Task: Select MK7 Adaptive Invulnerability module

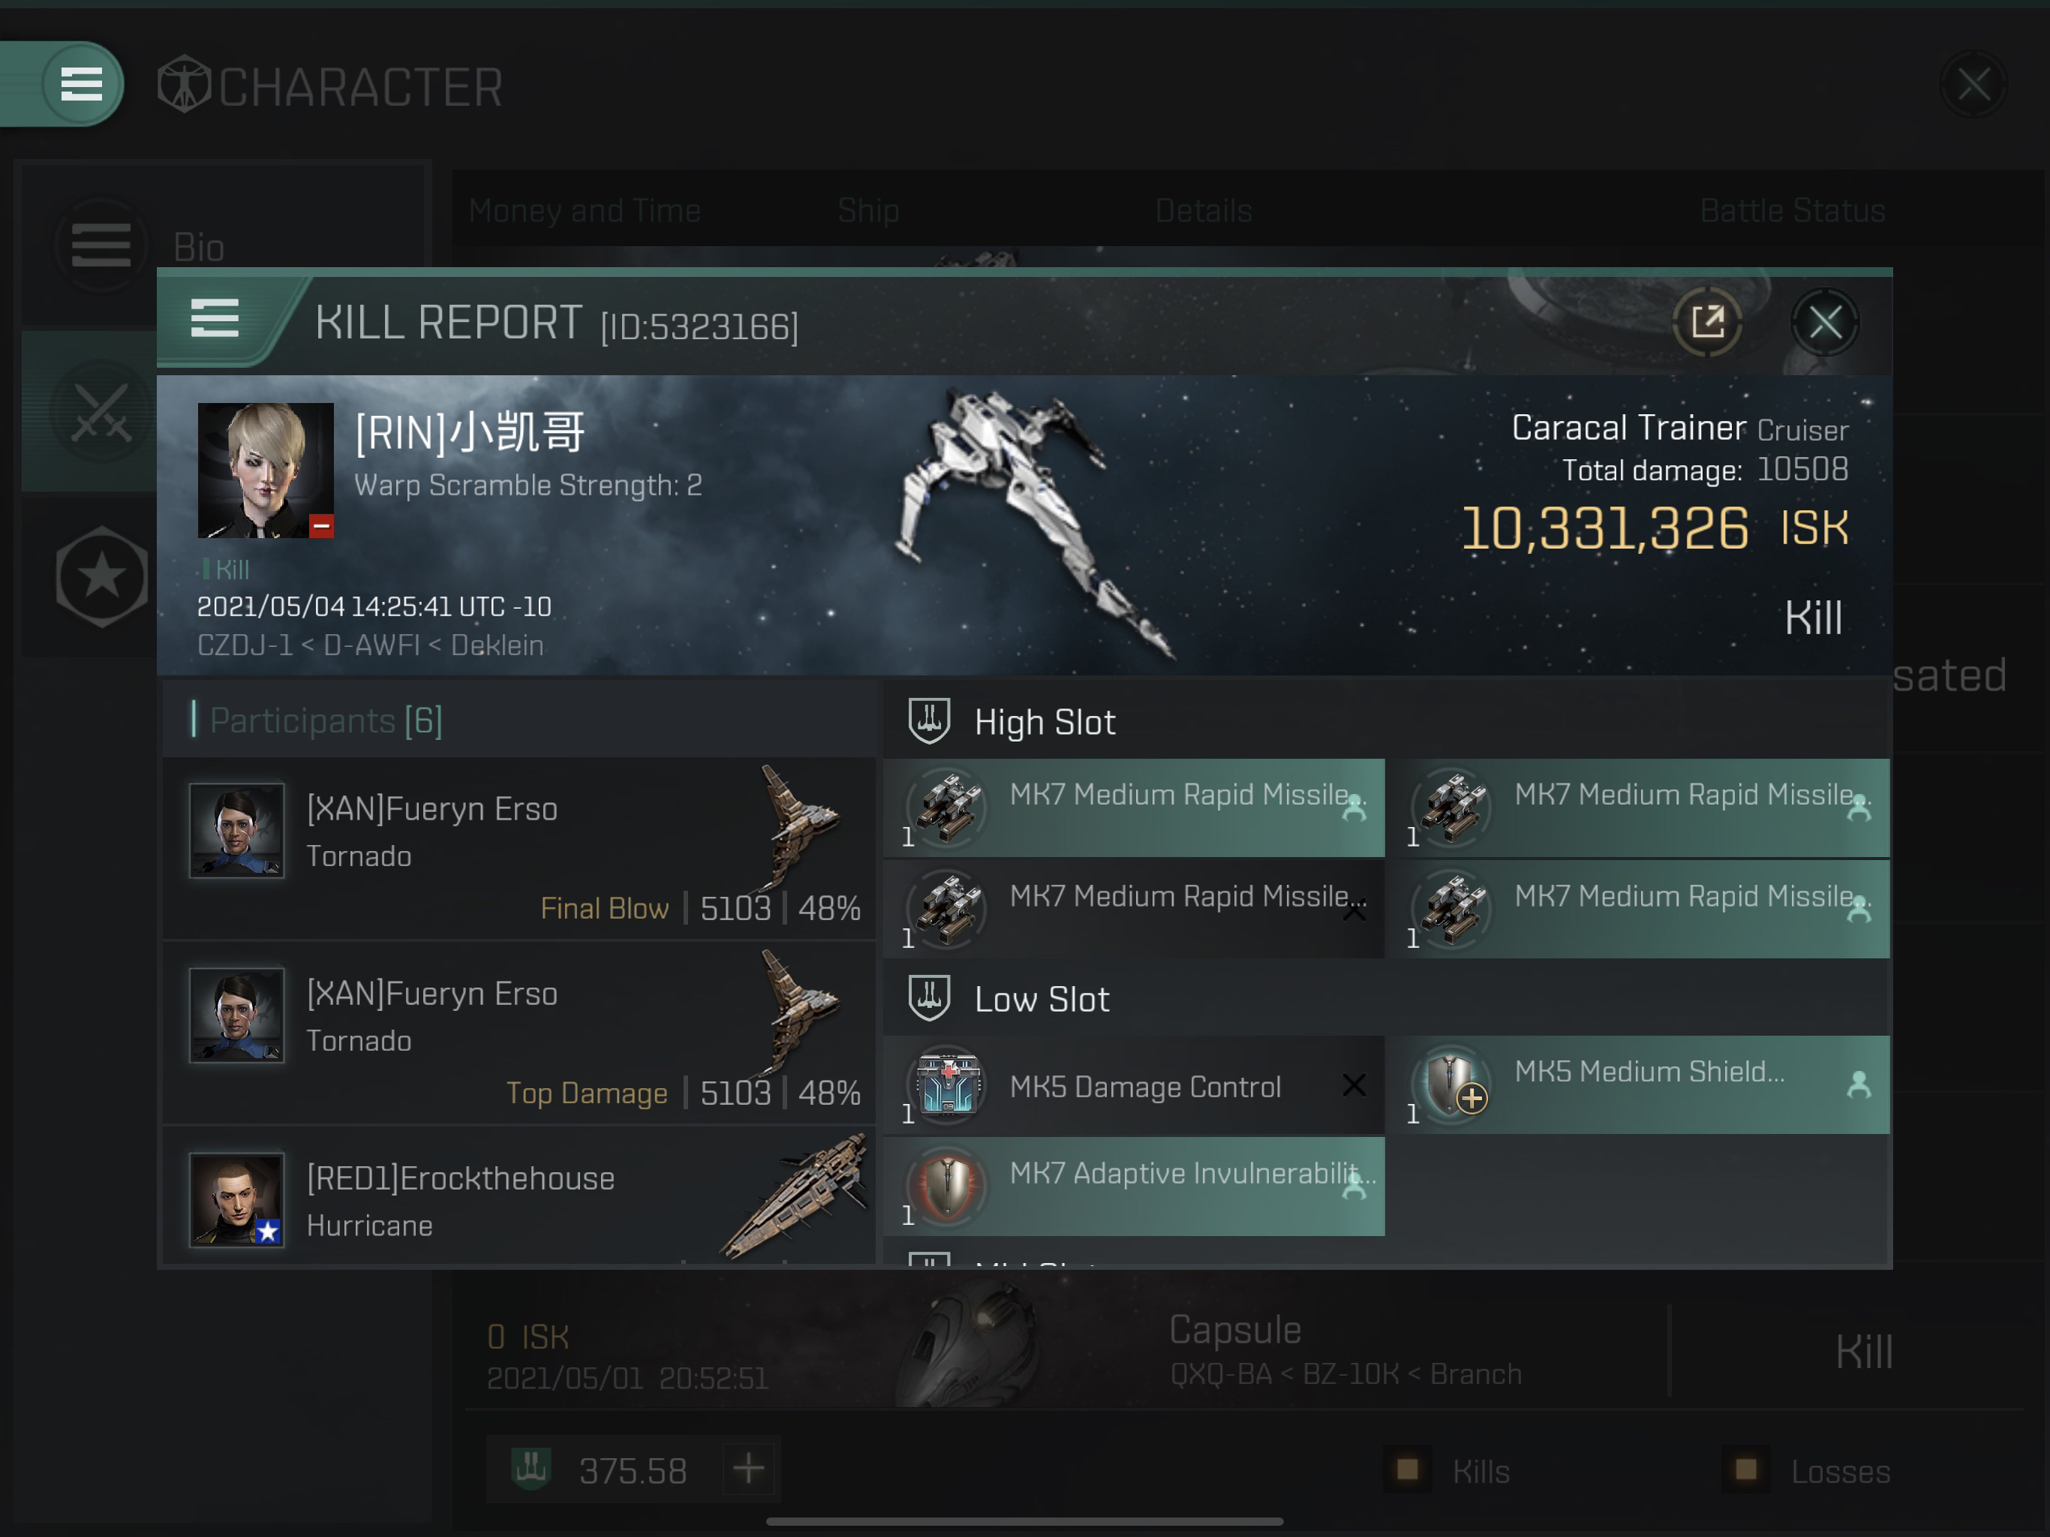Action: click(x=1134, y=1187)
